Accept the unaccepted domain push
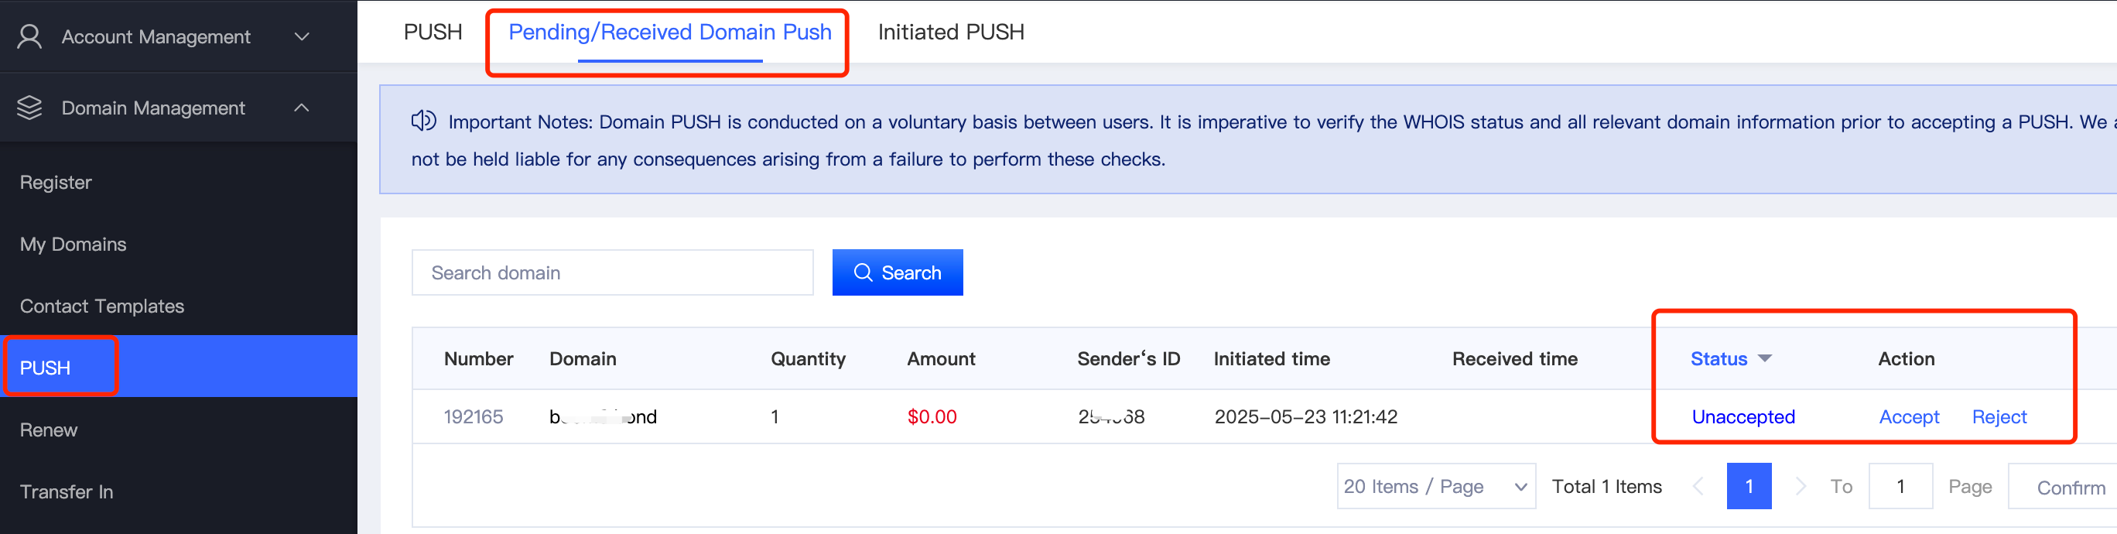Screen dimensions: 2117x534 point(1908,417)
